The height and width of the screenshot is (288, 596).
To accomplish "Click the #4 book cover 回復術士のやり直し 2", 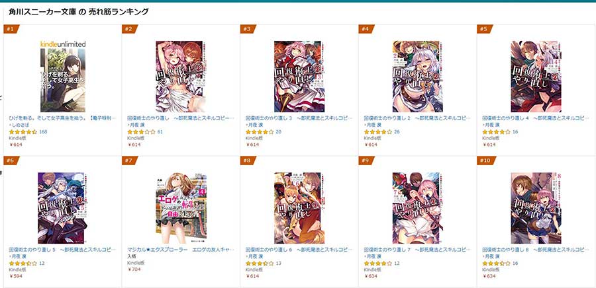I will click(x=416, y=77).
